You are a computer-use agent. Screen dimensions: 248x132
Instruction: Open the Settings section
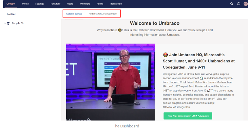pos(40,4)
